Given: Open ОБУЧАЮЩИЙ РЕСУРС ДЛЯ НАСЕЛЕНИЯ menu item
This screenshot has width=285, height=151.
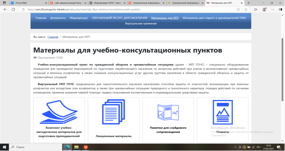Looking at the screenshot, I should (x=119, y=18).
